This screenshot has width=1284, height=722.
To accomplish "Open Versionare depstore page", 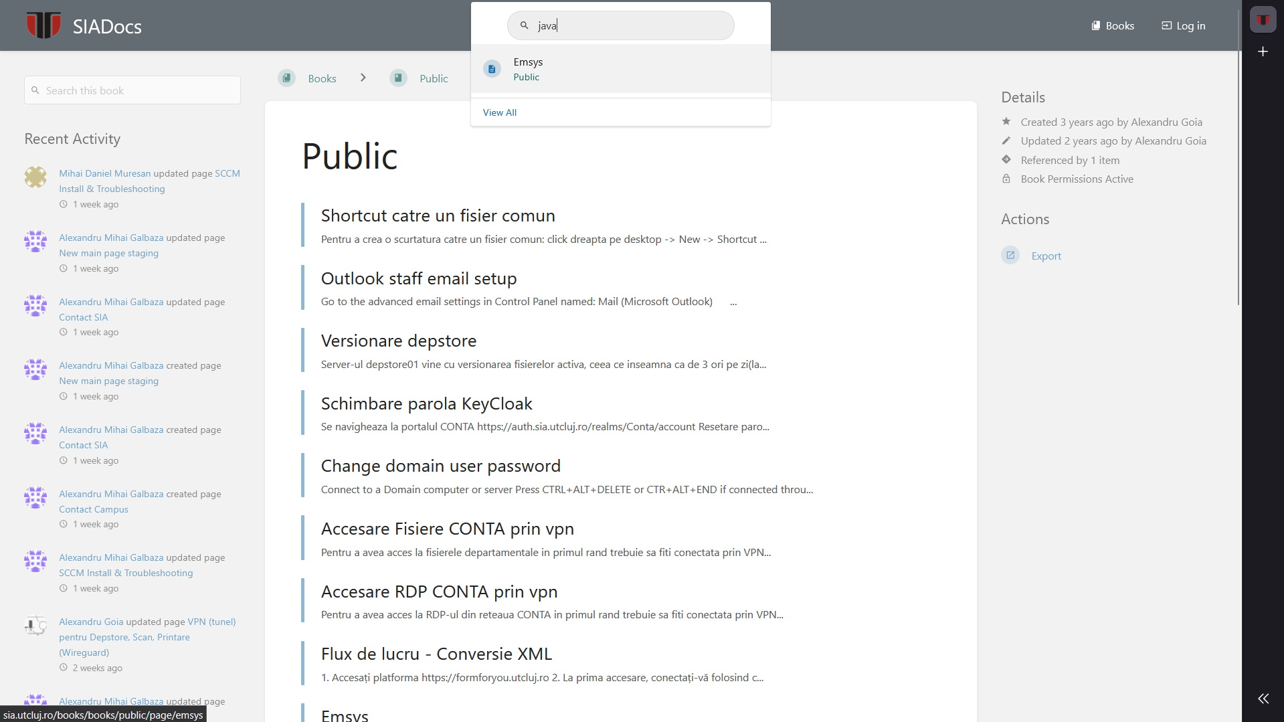I will 399,341.
